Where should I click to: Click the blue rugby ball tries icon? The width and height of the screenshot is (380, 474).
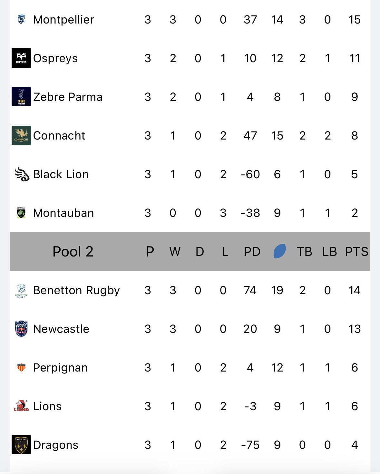279,251
